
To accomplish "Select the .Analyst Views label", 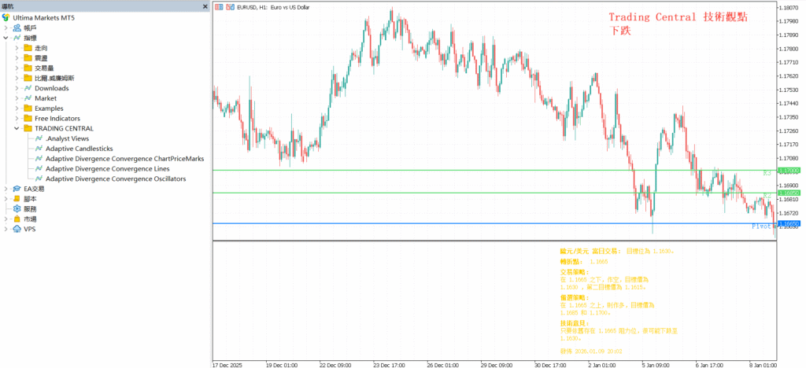I will [x=67, y=138].
